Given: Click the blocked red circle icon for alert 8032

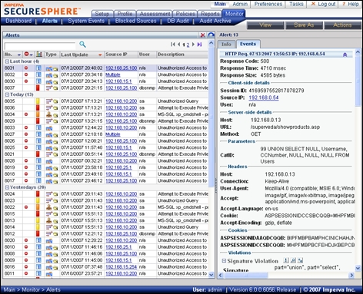Looking at the screenshot, I should click(x=26, y=74).
